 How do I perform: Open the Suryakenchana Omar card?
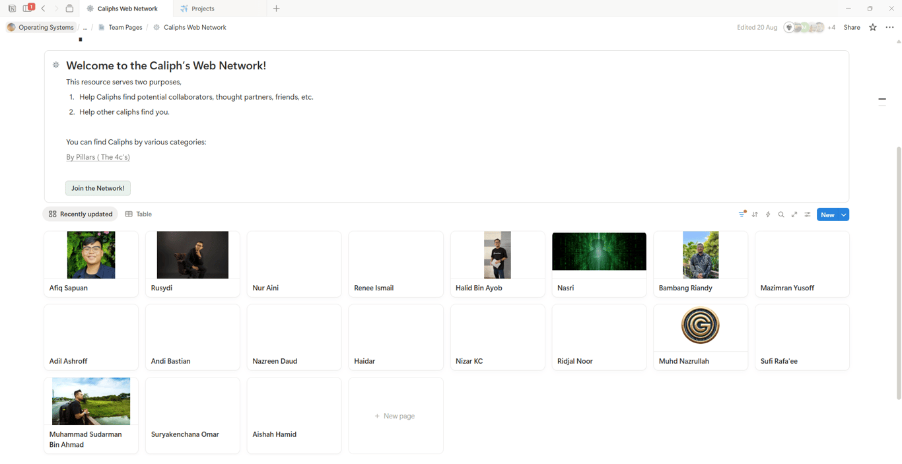(x=193, y=416)
